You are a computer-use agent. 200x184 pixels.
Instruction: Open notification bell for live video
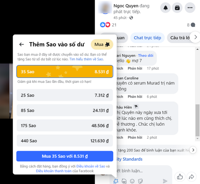[x=165, y=8]
